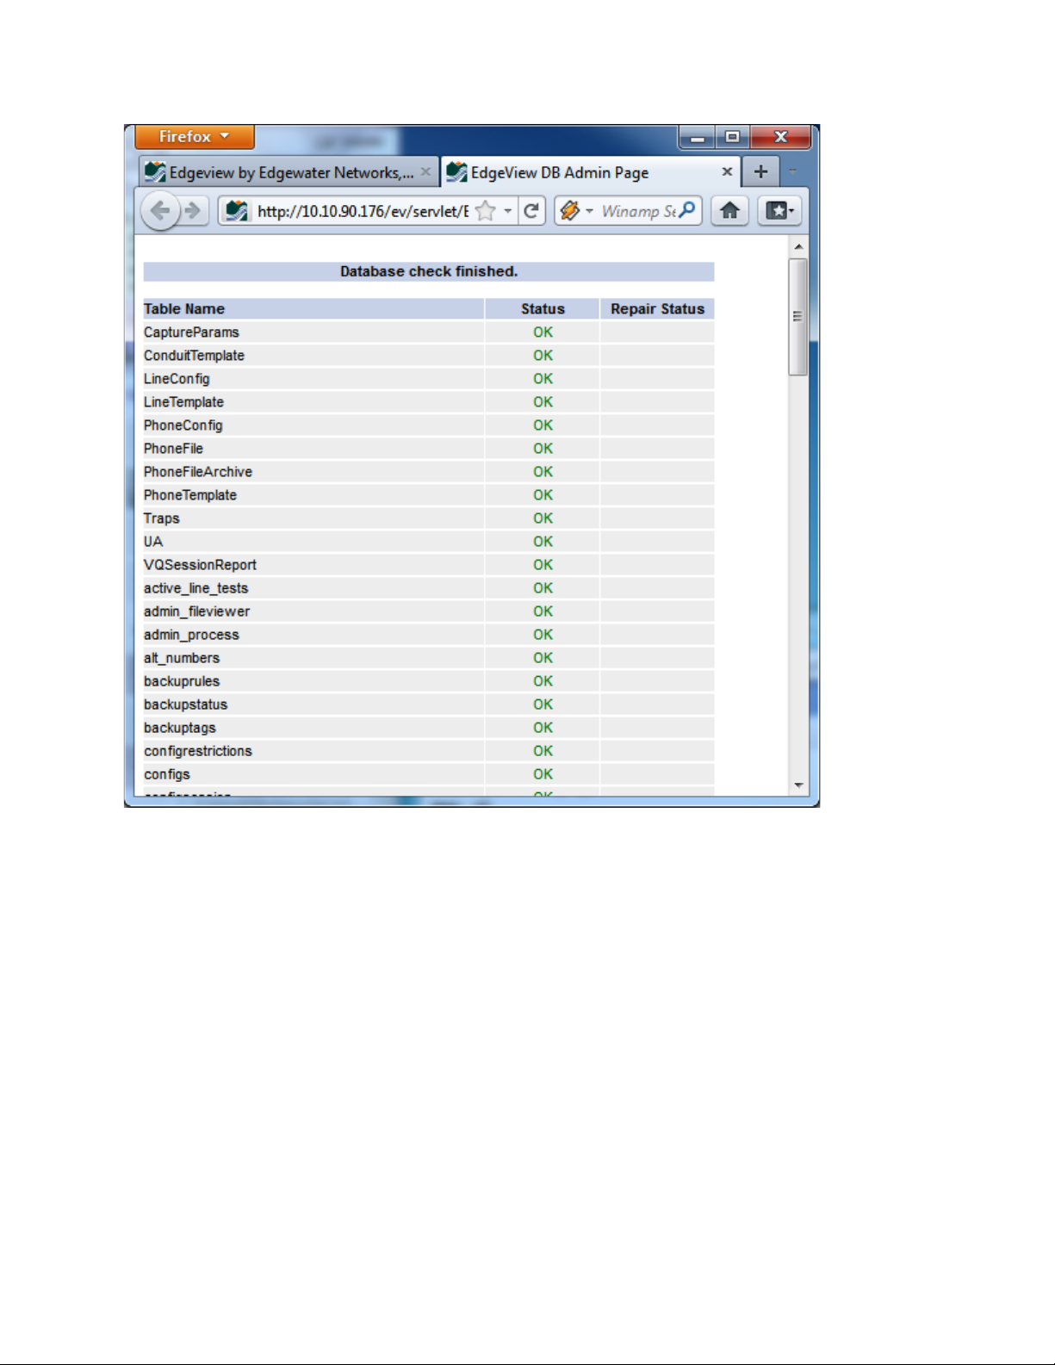This screenshot has width=1055, height=1365.
Task: Close the Edgeview by Edgewater Networks tab
Action: (x=425, y=172)
